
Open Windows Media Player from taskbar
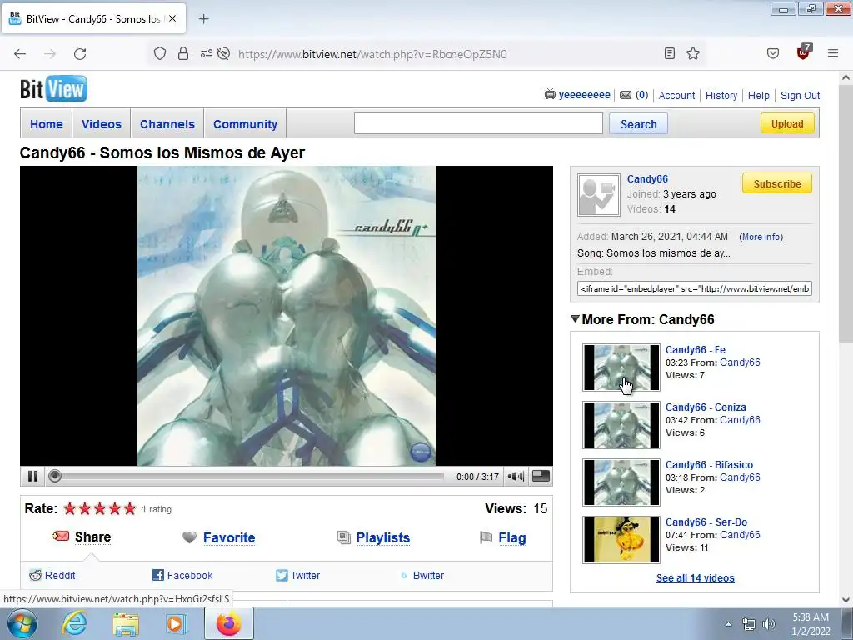point(177,623)
